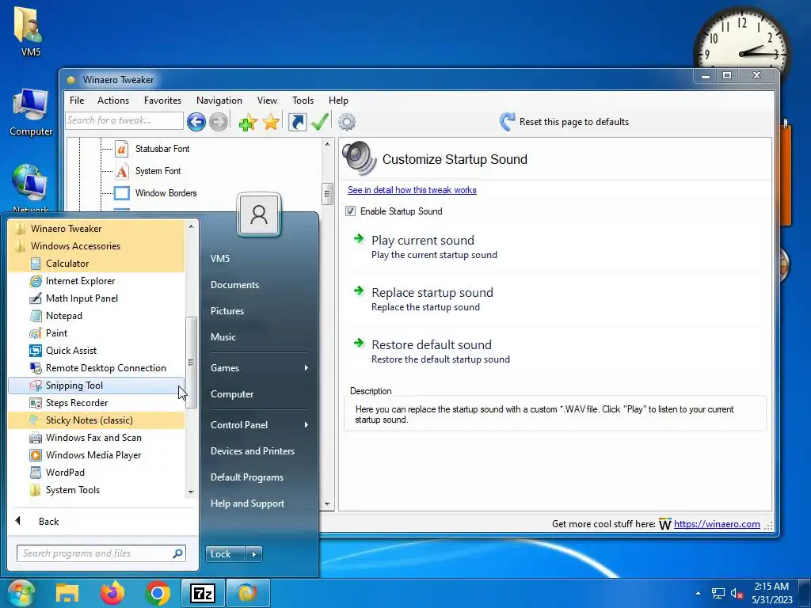811x608 pixels.
Task: Click the clock date and time in taskbar
Action: point(771,593)
